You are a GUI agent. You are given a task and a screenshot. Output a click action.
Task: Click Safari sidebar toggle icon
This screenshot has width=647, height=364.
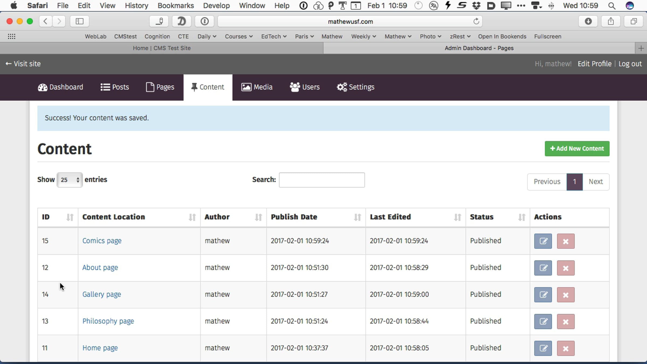(79, 21)
